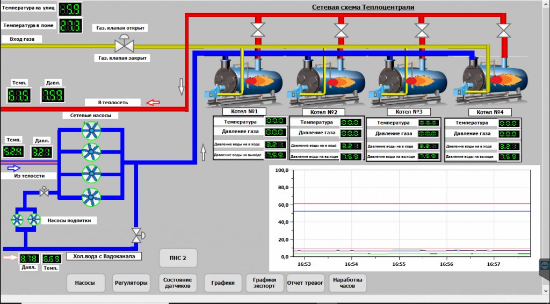Screen dimensions: 550x304
Task: Click the return Темп. display near Из тепосети
Action: (x=13, y=151)
